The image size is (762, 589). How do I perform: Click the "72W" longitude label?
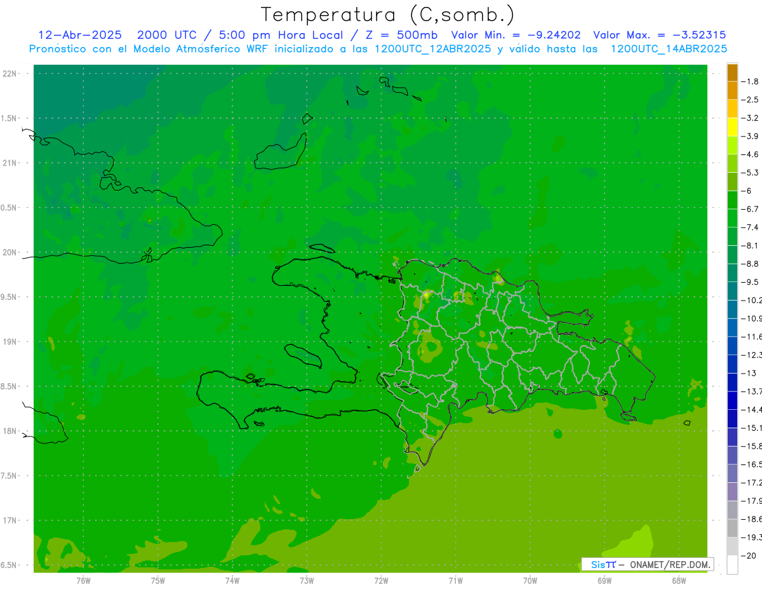click(381, 581)
